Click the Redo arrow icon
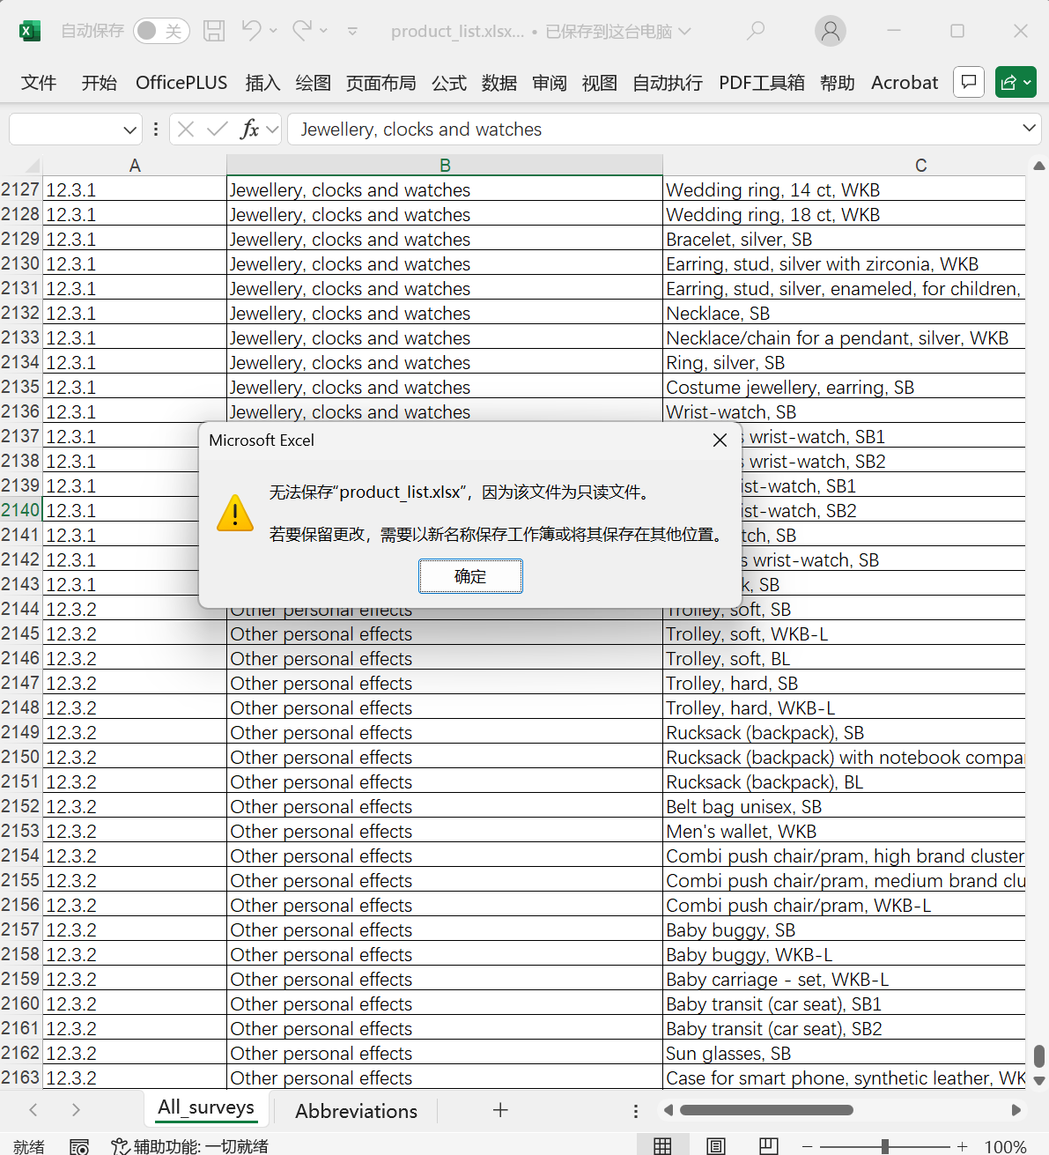 click(302, 31)
